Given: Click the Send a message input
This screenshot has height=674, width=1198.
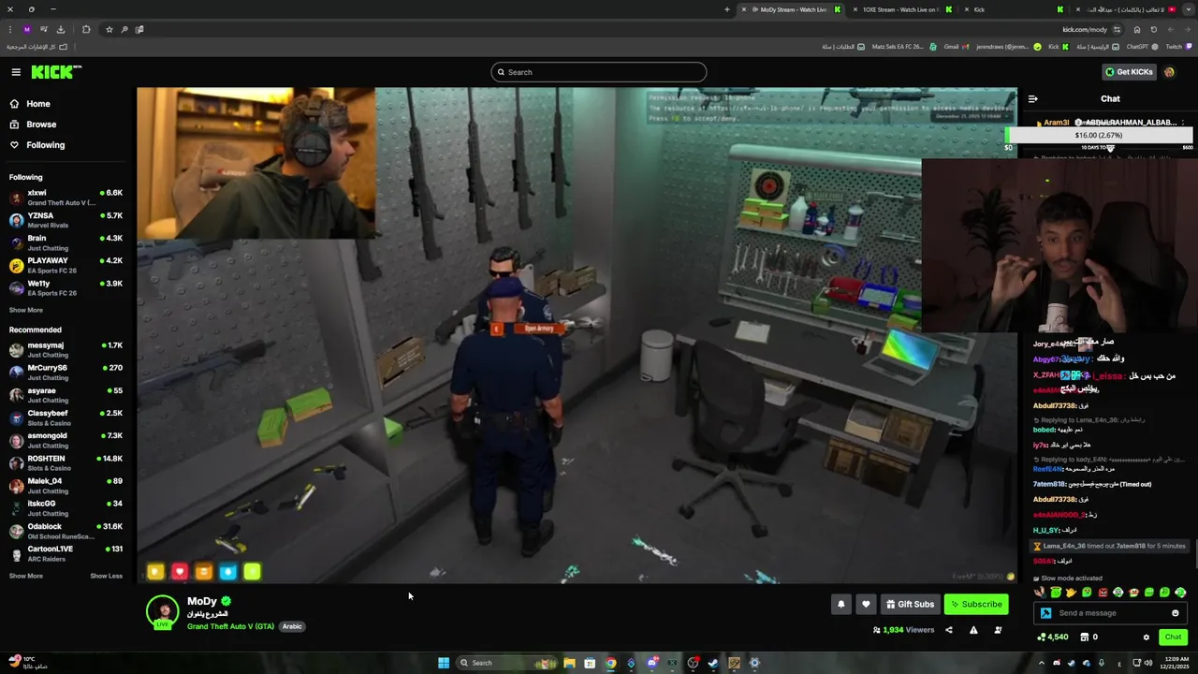Looking at the screenshot, I should pos(1112,613).
